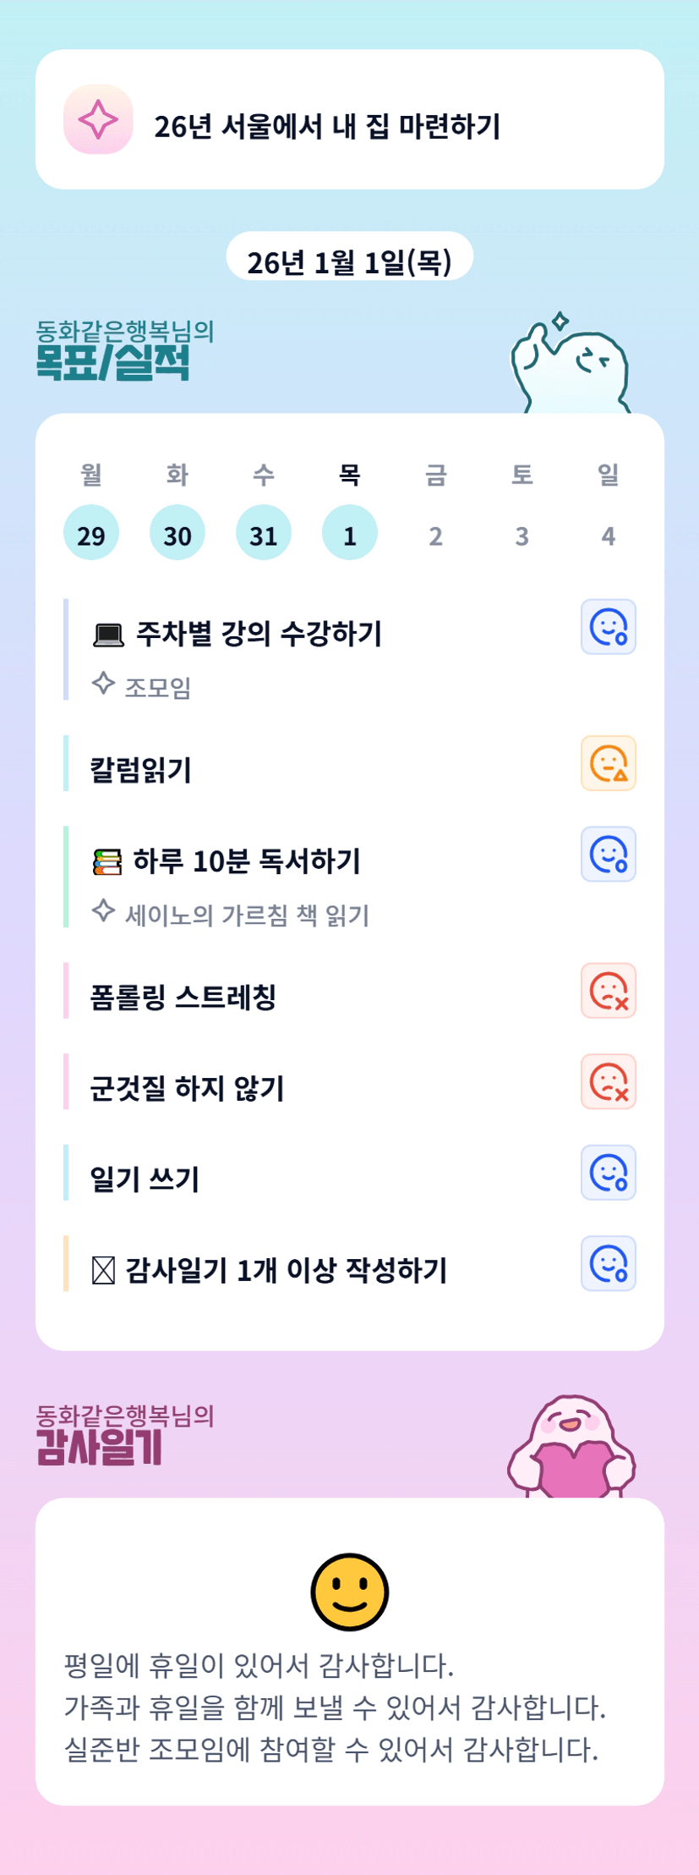Screen dimensions: 699x1875
Task: Click the blue smiley status for 감사일기 작성하기
Action: click(608, 1263)
